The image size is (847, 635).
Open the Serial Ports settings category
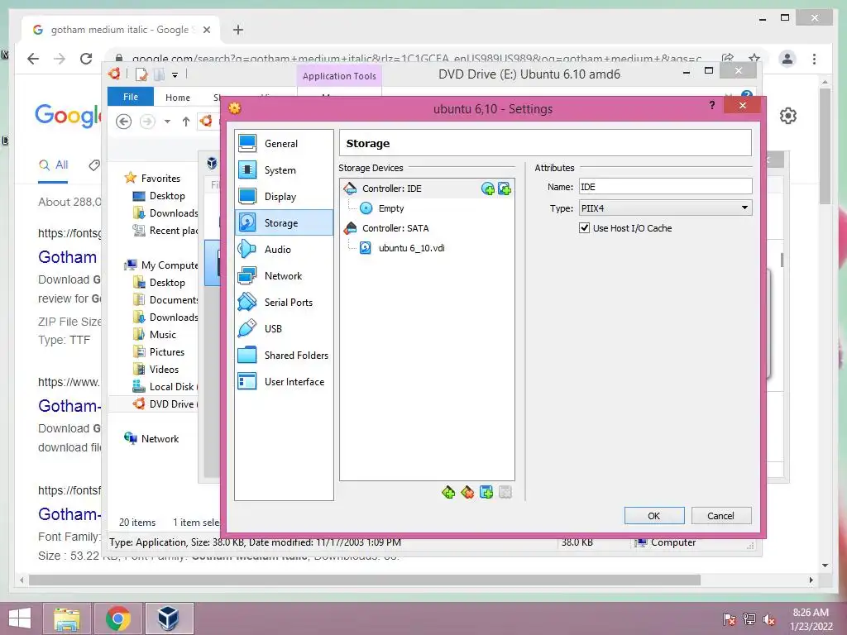pos(284,303)
